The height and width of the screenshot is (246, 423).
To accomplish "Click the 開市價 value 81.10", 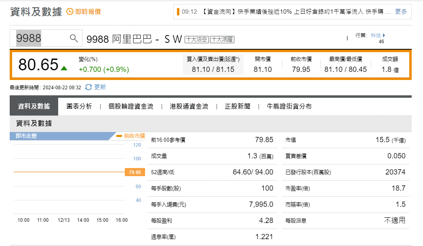I will tap(263, 69).
